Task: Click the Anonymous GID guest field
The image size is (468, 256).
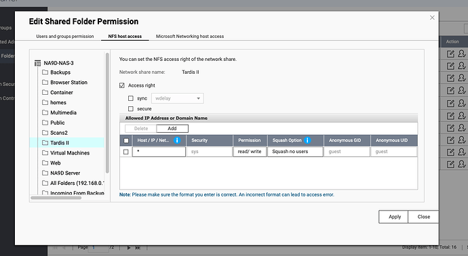Action: 347,152
